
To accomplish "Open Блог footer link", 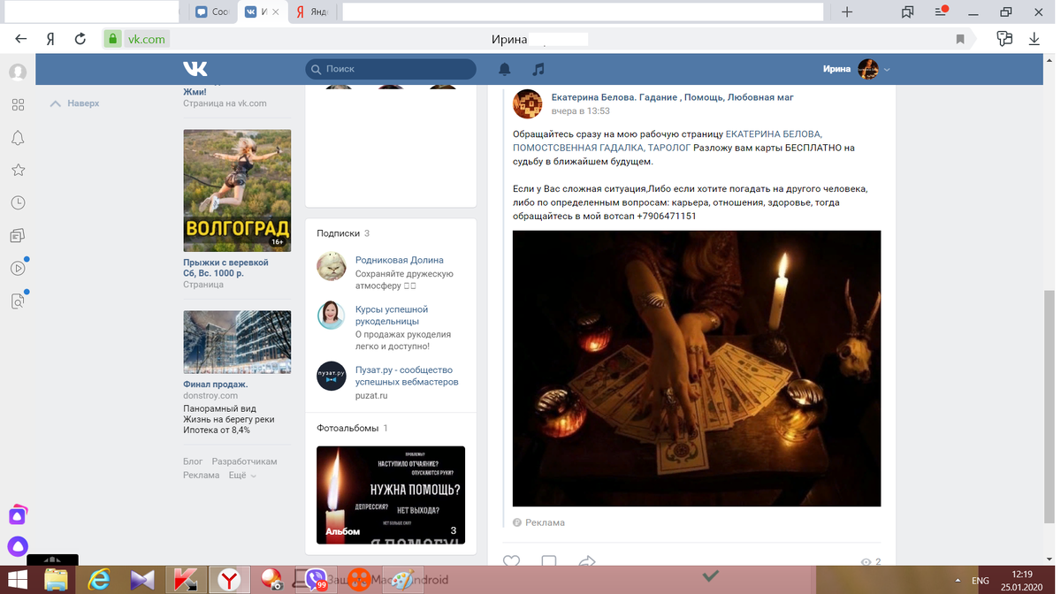I will 193,461.
